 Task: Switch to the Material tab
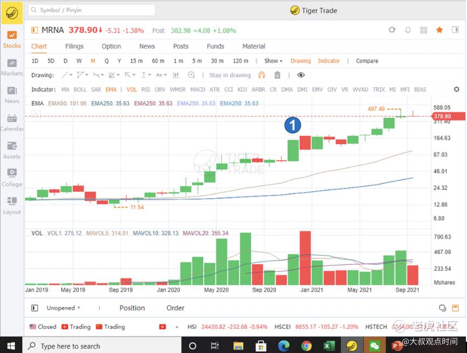[x=253, y=46]
